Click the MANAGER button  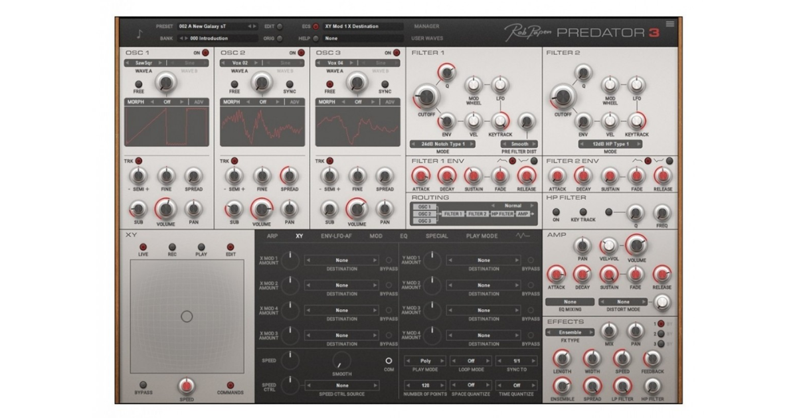(426, 27)
